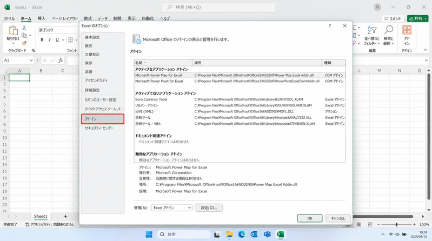Click the Copy icon in clipboard group
This screenshot has height=241, width=432.
(24, 35)
